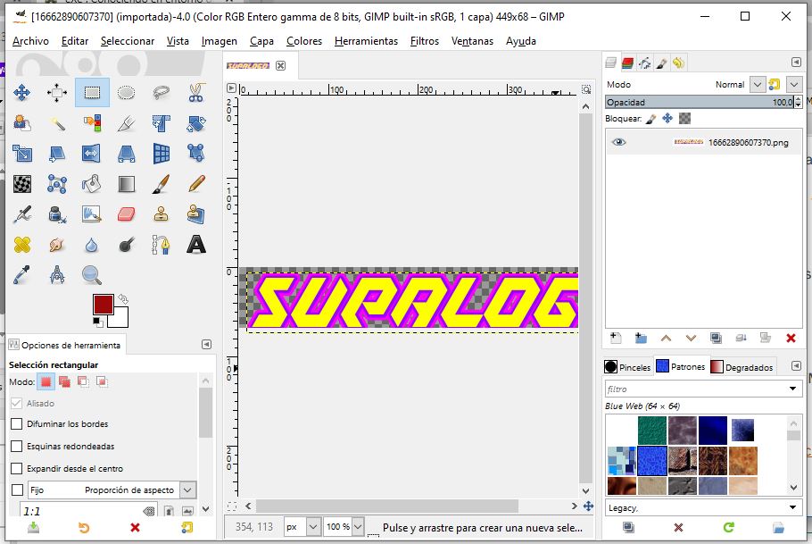Viewport: 812px width, 544px height.
Task: Create a new layer
Action: [616, 339]
